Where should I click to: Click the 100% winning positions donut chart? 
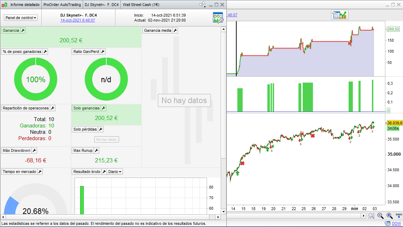coord(36,79)
